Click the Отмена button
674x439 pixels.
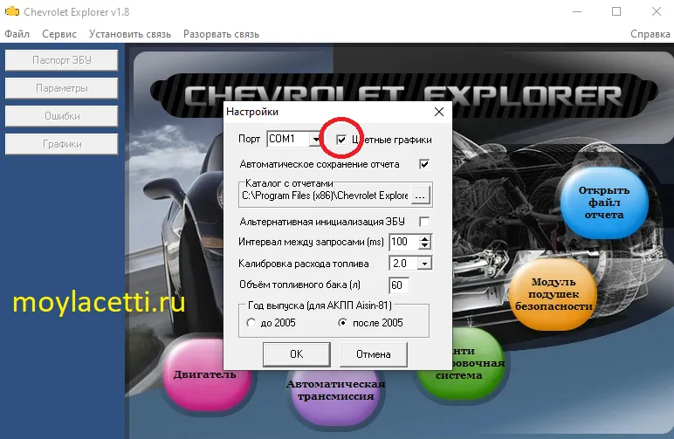373,354
